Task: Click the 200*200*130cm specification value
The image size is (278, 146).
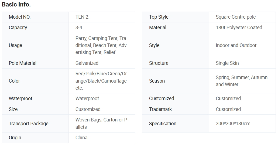Action: click(233, 124)
